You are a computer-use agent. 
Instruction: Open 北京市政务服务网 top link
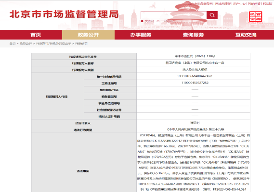click(201, 3)
